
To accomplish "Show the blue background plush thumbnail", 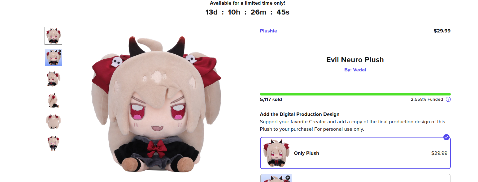I will point(53,57).
